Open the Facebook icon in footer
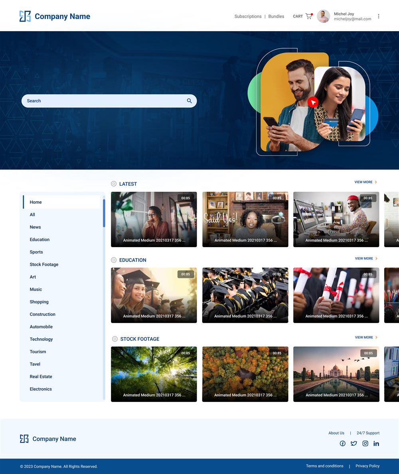This screenshot has width=399, height=474. coord(342,443)
